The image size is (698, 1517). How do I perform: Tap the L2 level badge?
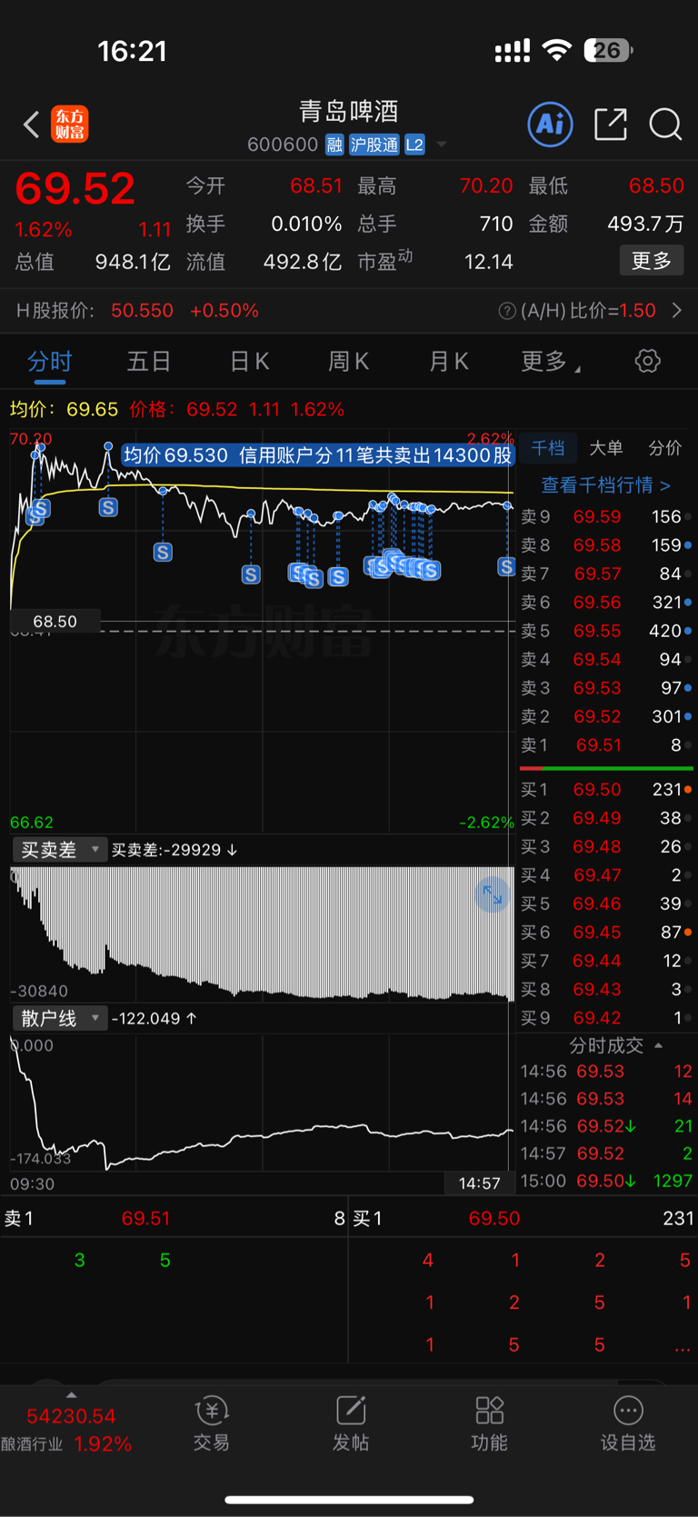414,145
